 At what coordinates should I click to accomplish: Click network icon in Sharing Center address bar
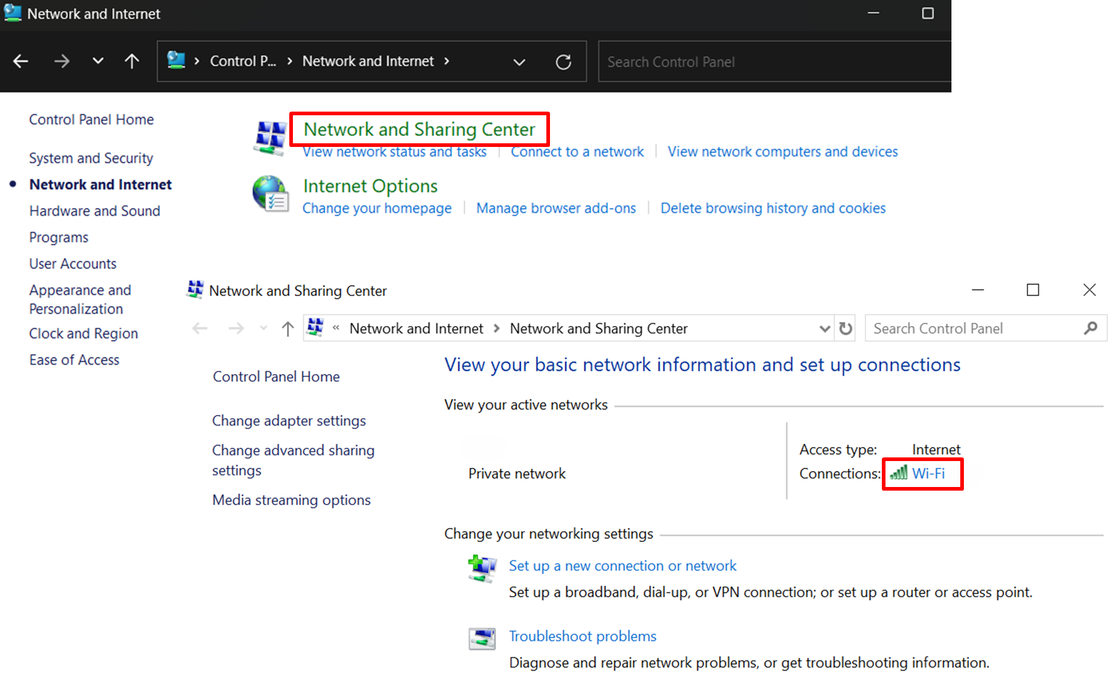click(315, 328)
